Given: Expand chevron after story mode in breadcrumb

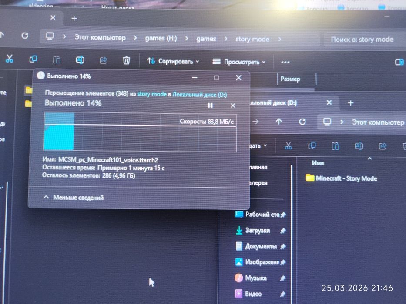Looking at the screenshot, I should [280, 39].
